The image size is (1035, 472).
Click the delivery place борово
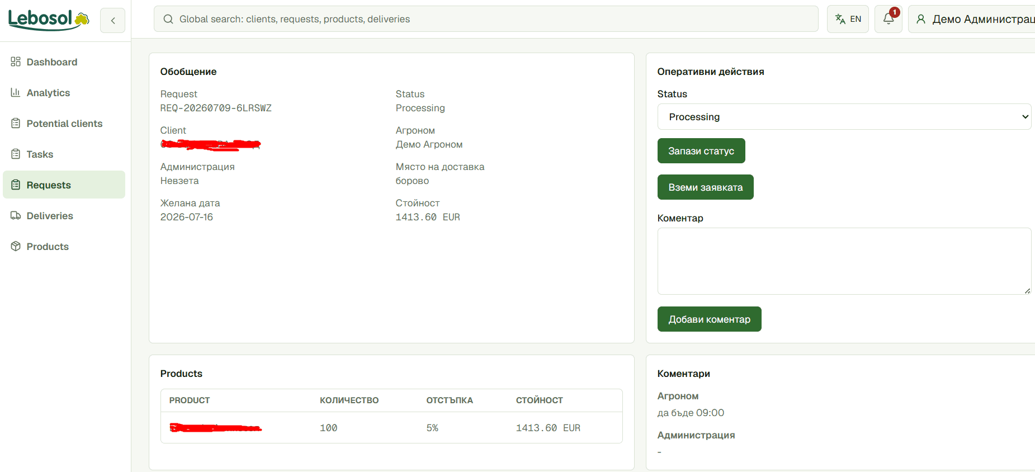[x=412, y=181]
